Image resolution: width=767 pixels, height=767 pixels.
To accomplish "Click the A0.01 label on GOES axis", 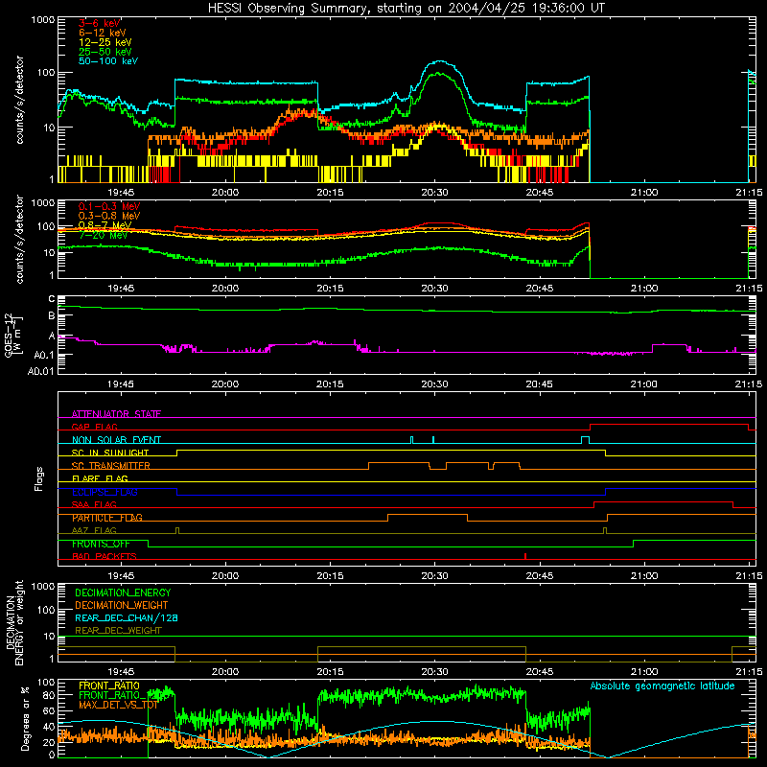I will 40,371.
